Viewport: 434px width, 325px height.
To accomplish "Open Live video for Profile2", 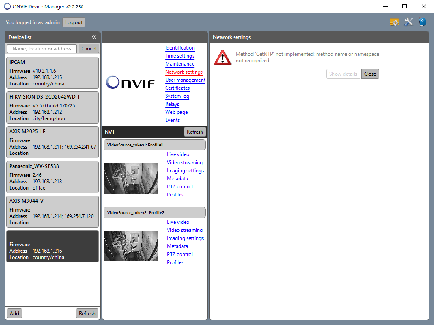I will click(x=178, y=222).
